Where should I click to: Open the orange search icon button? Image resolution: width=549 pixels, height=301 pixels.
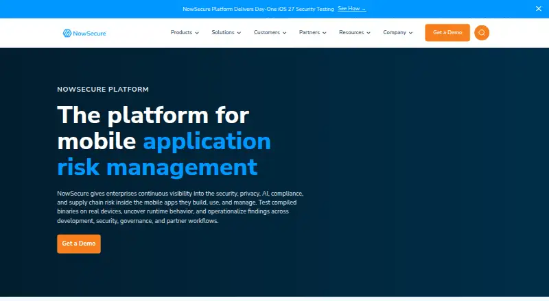tap(482, 32)
